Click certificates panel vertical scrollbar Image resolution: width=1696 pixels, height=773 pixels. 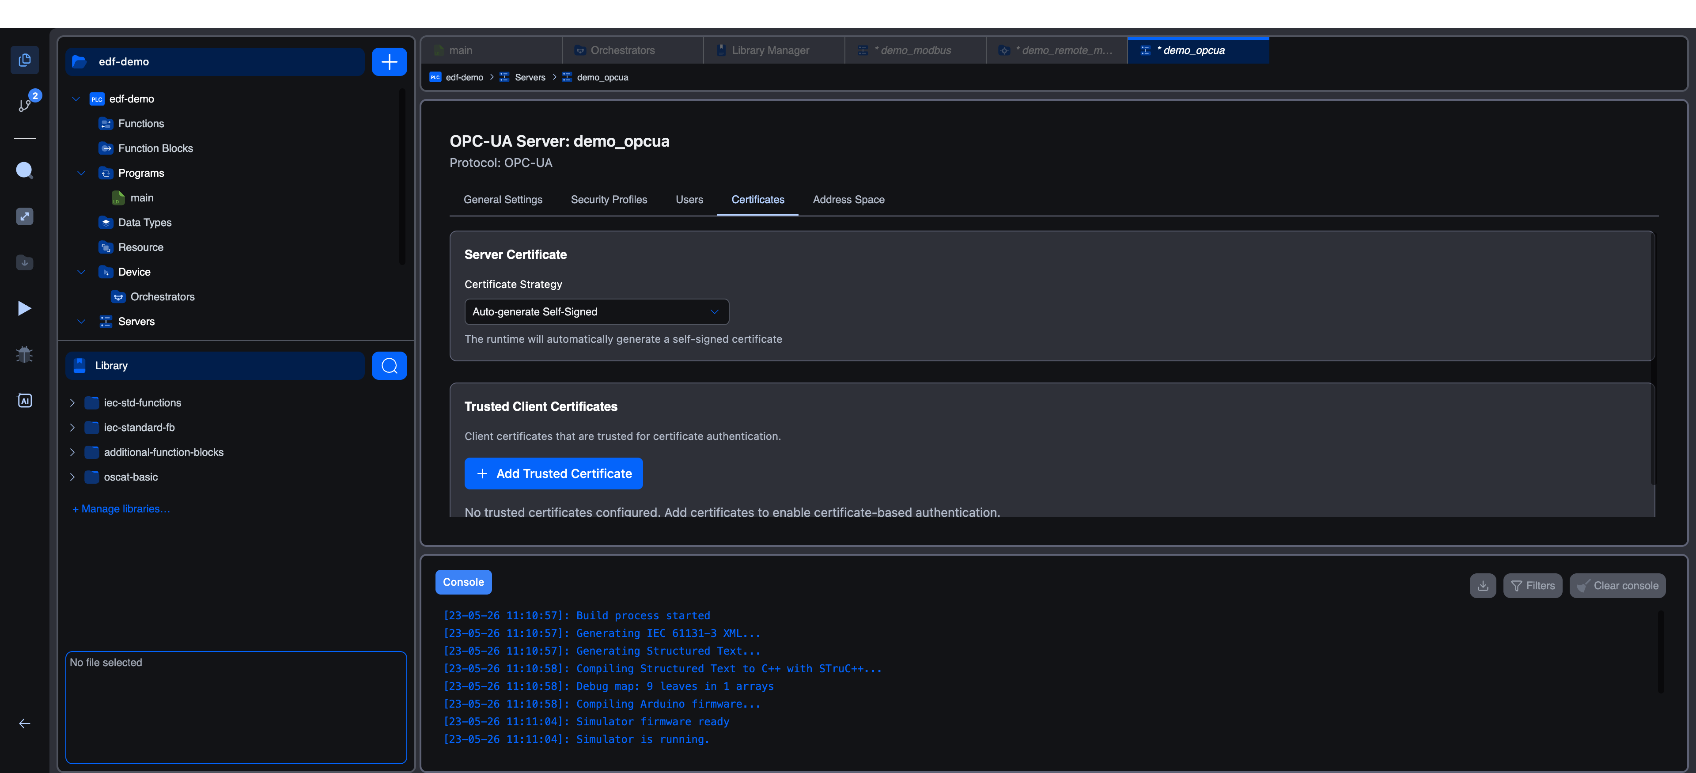[1653, 359]
